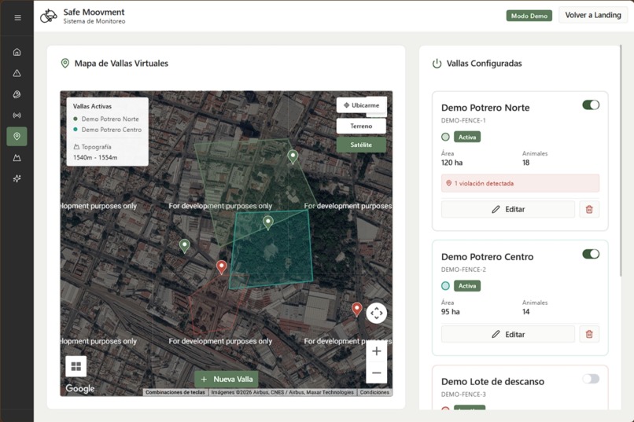The height and width of the screenshot is (422, 634).
Task: Disable the Demo Potrero Norte fence toggle
Action: 591,105
